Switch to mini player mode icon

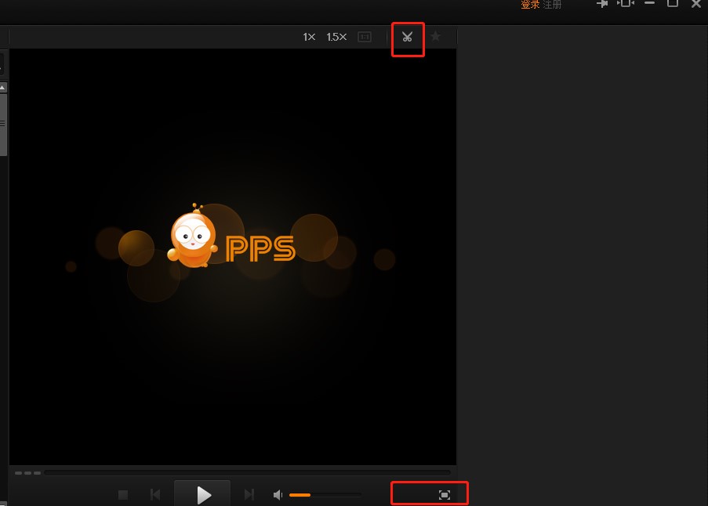click(x=625, y=4)
